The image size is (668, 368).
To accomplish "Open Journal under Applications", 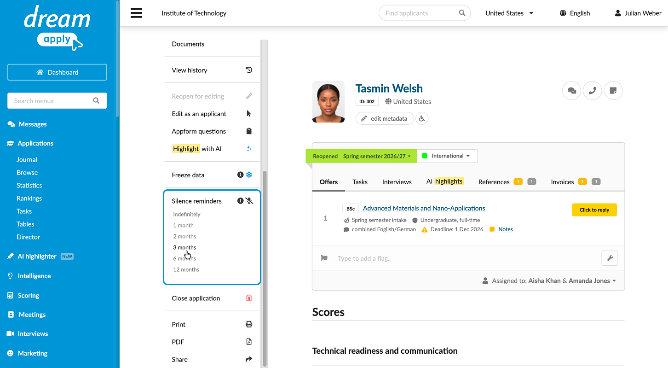I will click(x=27, y=159).
